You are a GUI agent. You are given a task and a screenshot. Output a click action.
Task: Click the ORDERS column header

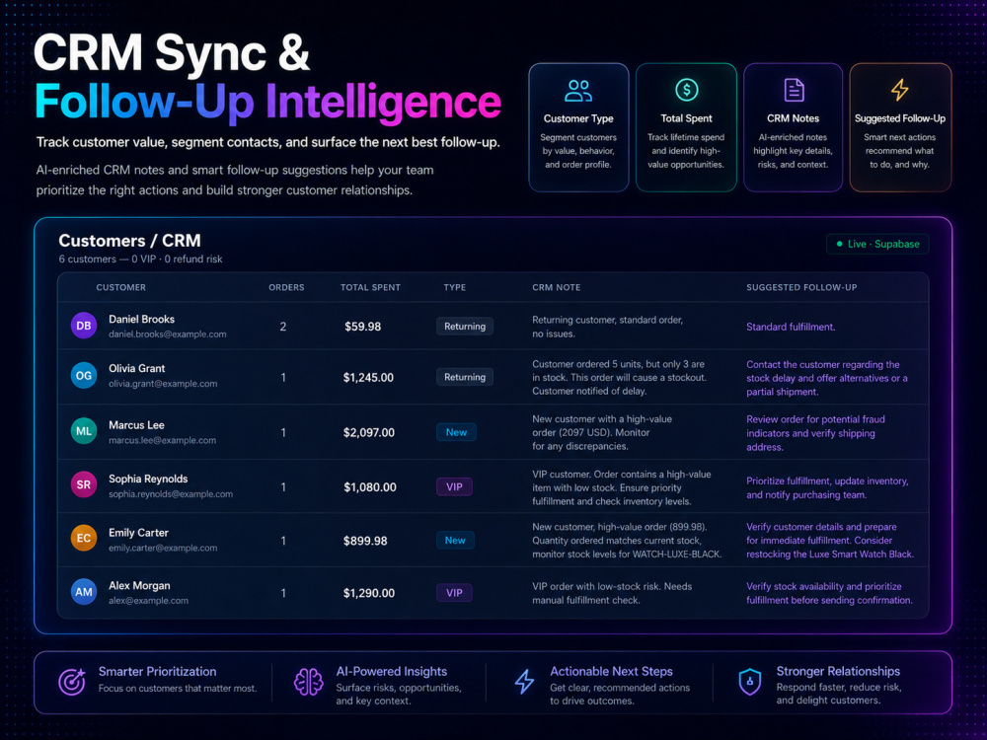click(286, 287)
